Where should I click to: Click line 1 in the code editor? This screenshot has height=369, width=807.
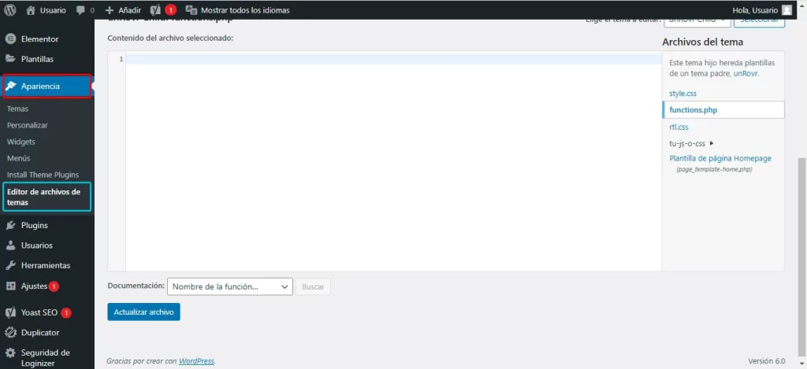pos(393,59)
